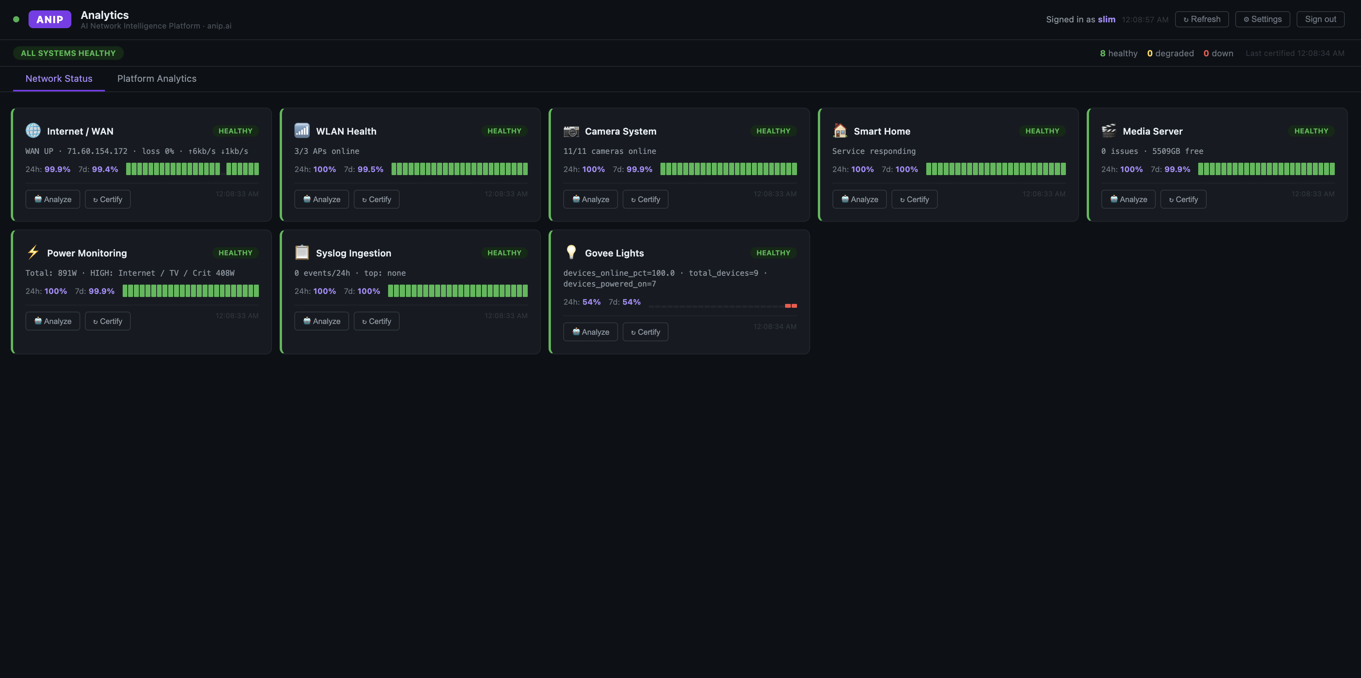
Task: Click 'Last certified 12:08:34 AM' text
Action: pyautogui.click(x=1295, y=53)
